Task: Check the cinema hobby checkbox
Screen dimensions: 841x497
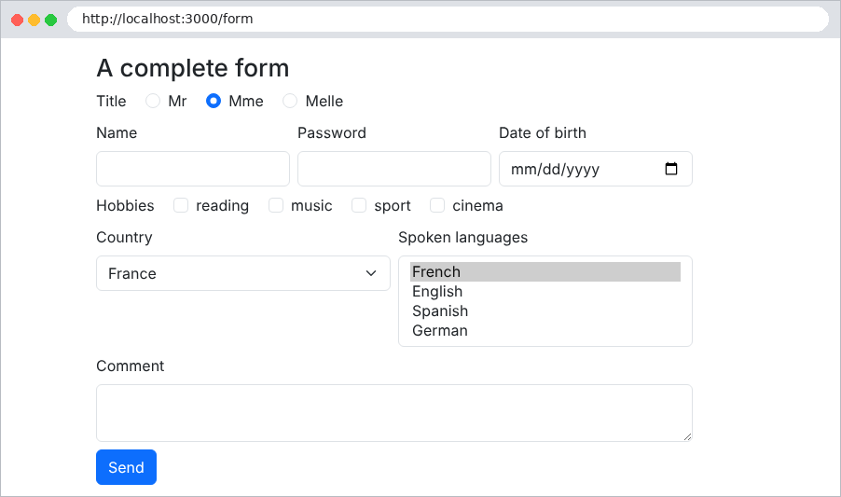Action: pyautogui.click(x=437, y=205)
